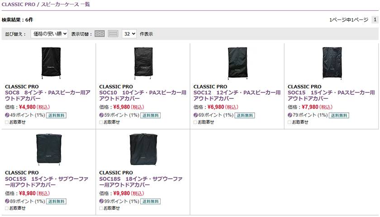Toggle the お取寄せ checkbox under SOC18S
380x217 pixels.
101,208
